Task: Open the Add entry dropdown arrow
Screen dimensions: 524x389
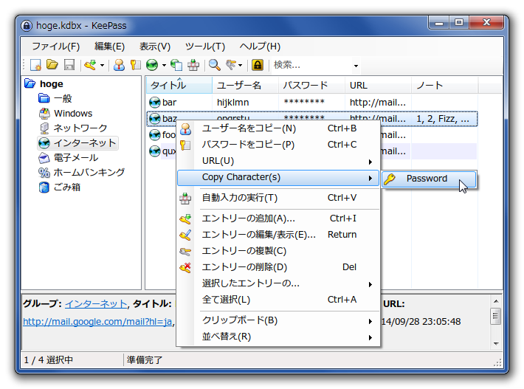Action: pyautogui.click(x=102, y=66)
